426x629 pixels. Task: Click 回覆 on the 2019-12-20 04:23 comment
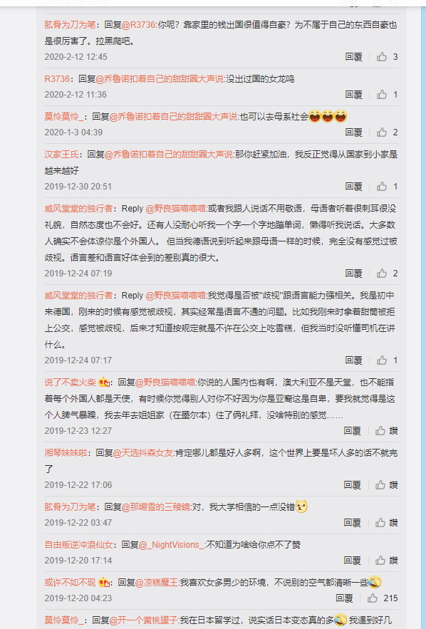tap(345, 598)
